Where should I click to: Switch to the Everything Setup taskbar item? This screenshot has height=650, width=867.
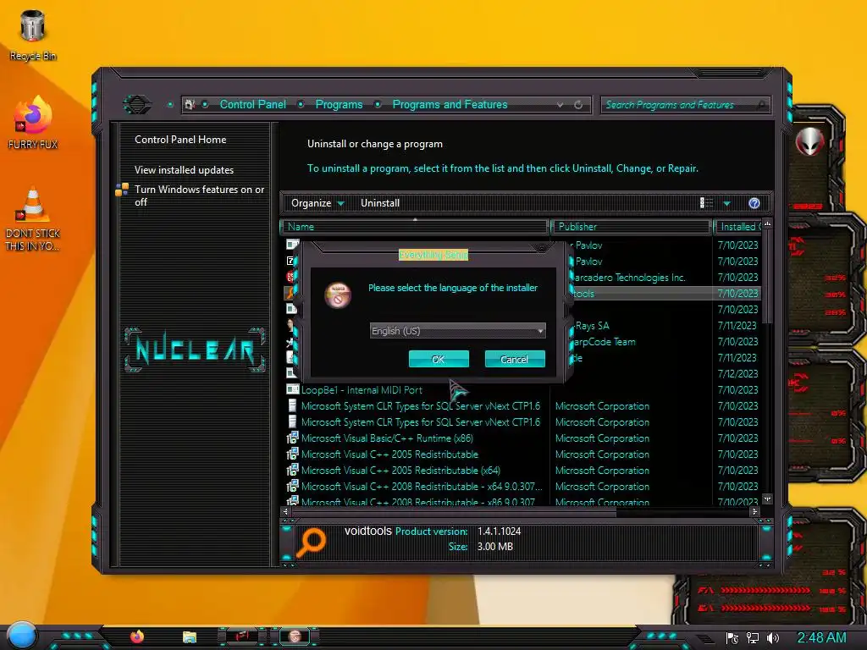click(294, 636)
